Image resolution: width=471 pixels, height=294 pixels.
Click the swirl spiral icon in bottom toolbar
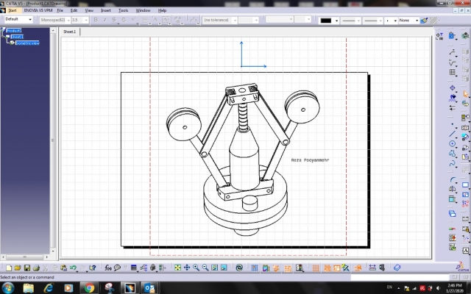click(x=239, y=268)
